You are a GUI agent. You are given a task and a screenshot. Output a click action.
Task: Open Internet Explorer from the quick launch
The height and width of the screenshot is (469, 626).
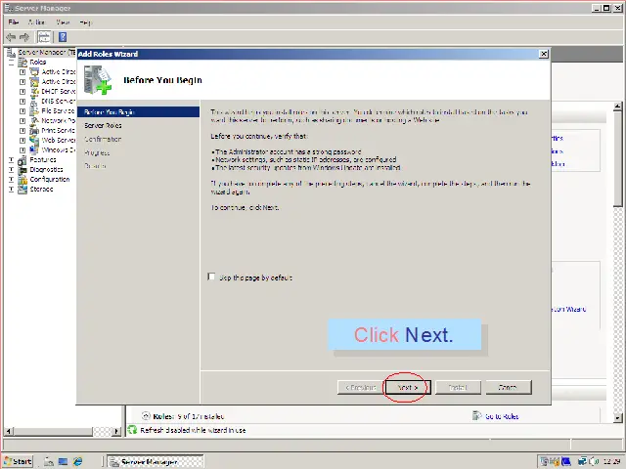coord(77,461)
